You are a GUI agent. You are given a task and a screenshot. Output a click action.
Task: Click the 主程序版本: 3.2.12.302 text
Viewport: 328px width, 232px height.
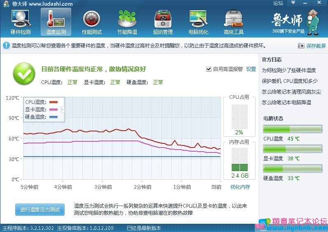click(x=28, y=228)
